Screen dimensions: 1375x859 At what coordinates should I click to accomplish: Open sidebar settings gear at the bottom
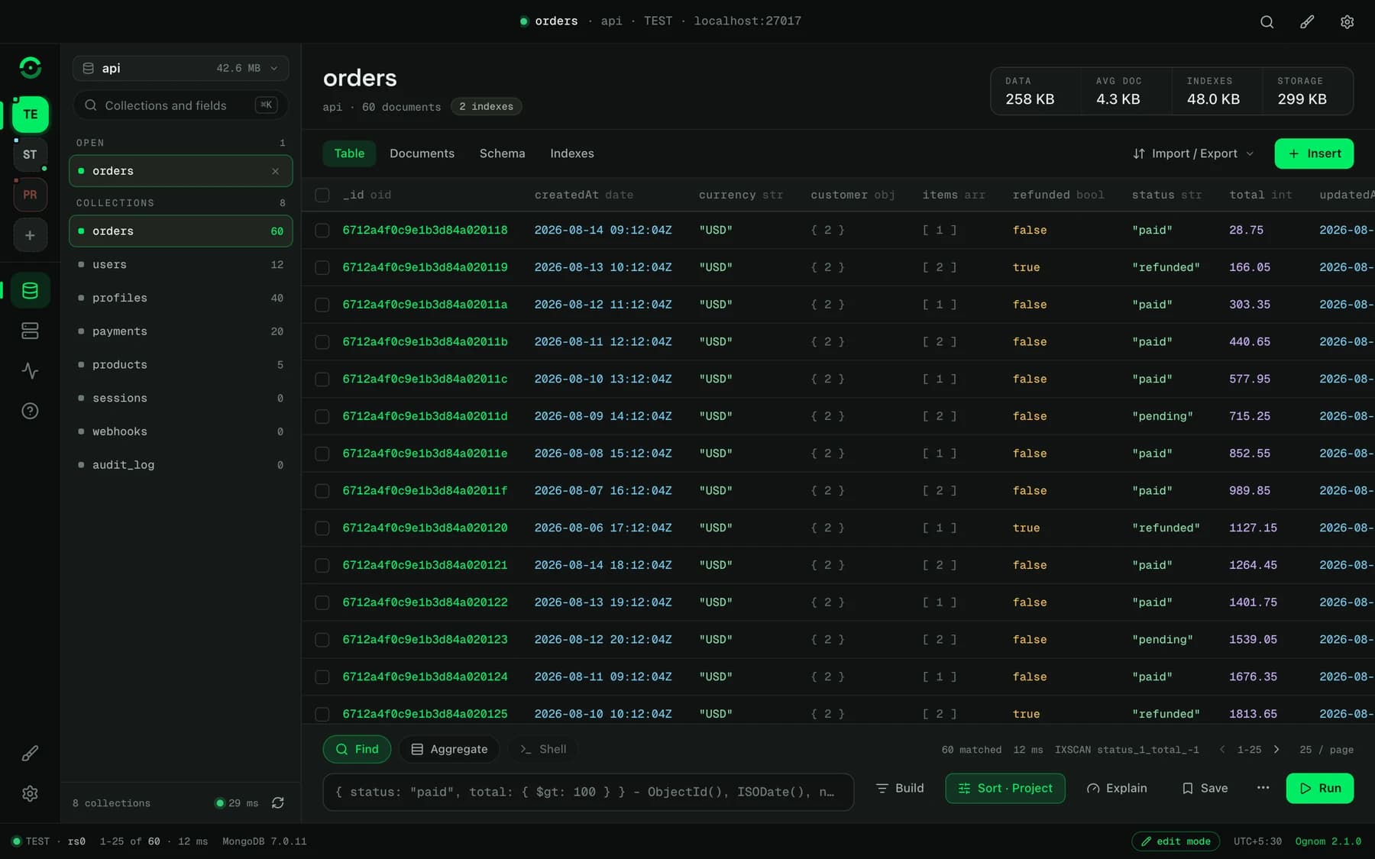[30, 793]
